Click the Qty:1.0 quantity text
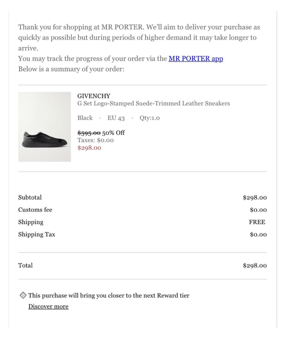This screenshot has height=339, width=286. coord(150,118)
